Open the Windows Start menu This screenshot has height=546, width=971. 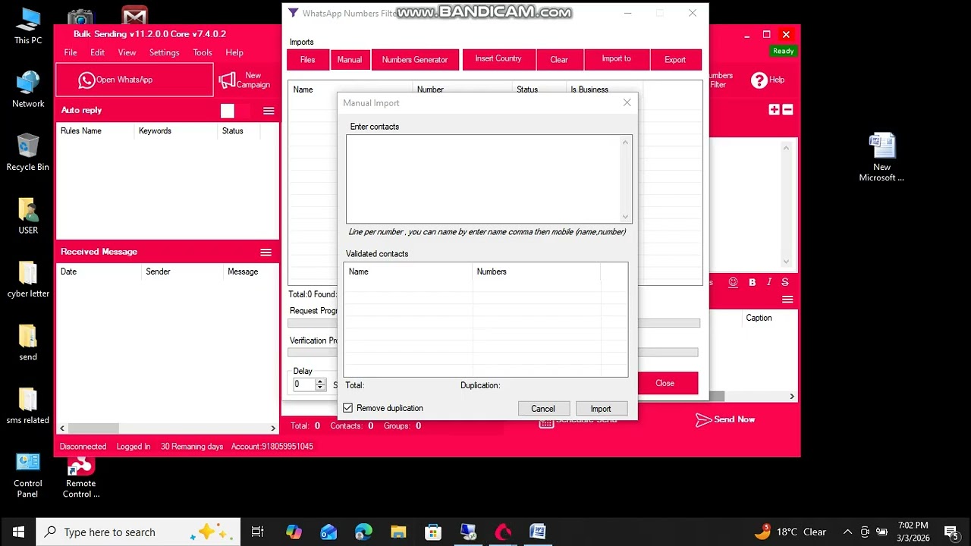click(x=18, y=532)
